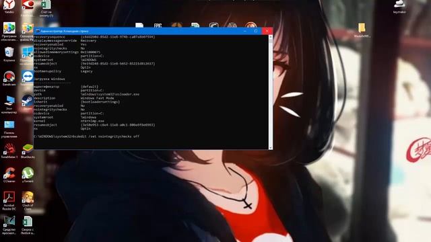This screenshot has height=242, width=431.
Task: Open the EPIC Games icon behind console
Action: click(158, 26)
